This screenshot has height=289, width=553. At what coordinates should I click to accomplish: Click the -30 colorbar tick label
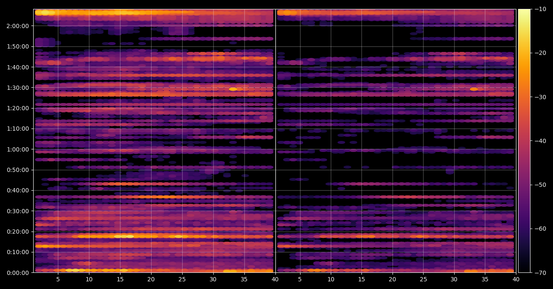point(540,97)
